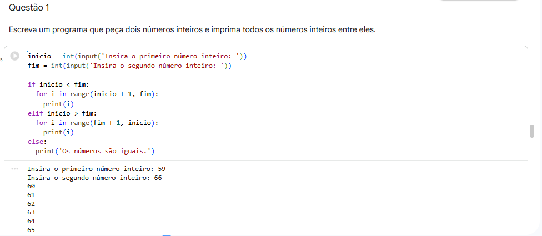The width and height of the screenshot is (542, 236).
Task: Click the vertical scrollbar thumb
Action: pyautogui.click(x=532, y=131)
